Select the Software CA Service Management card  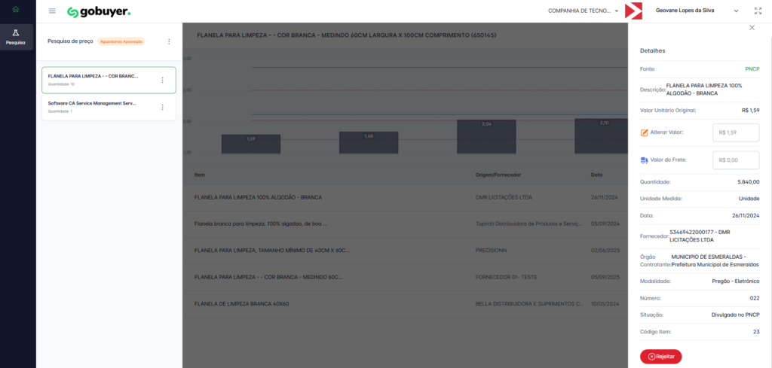[x=98, y=107]
